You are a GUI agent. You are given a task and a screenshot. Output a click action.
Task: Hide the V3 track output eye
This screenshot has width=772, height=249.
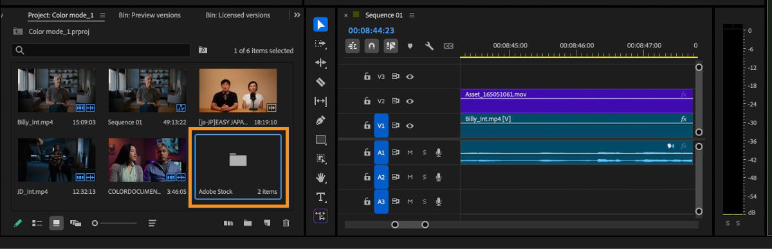coord(410,76)
